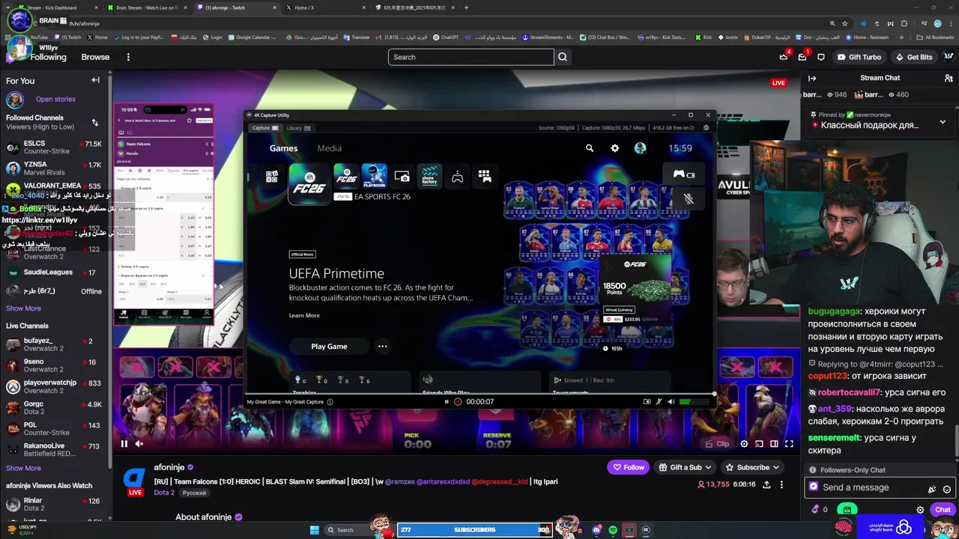The height and width of the screenshot is (539, 959).
Task: Mute the Twitch stream audio
Action: (139, 444)
